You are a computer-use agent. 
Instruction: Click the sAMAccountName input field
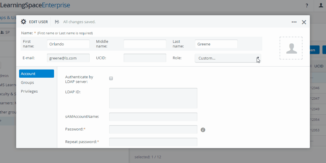point(153,117)
